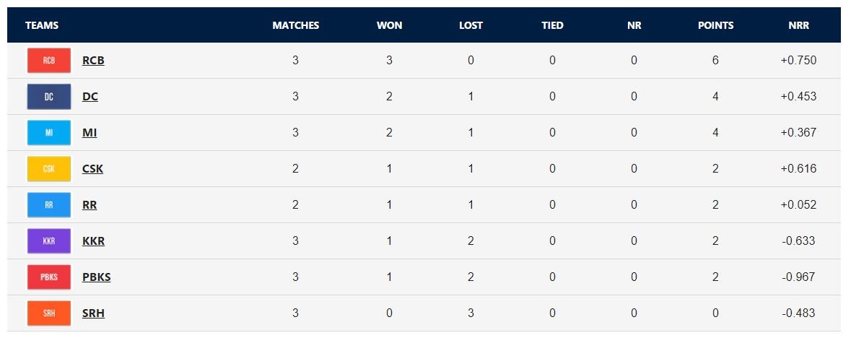The image size is (851, 338).
Task: Open the blue RR team badge
Action: click(x=49, y=205)
